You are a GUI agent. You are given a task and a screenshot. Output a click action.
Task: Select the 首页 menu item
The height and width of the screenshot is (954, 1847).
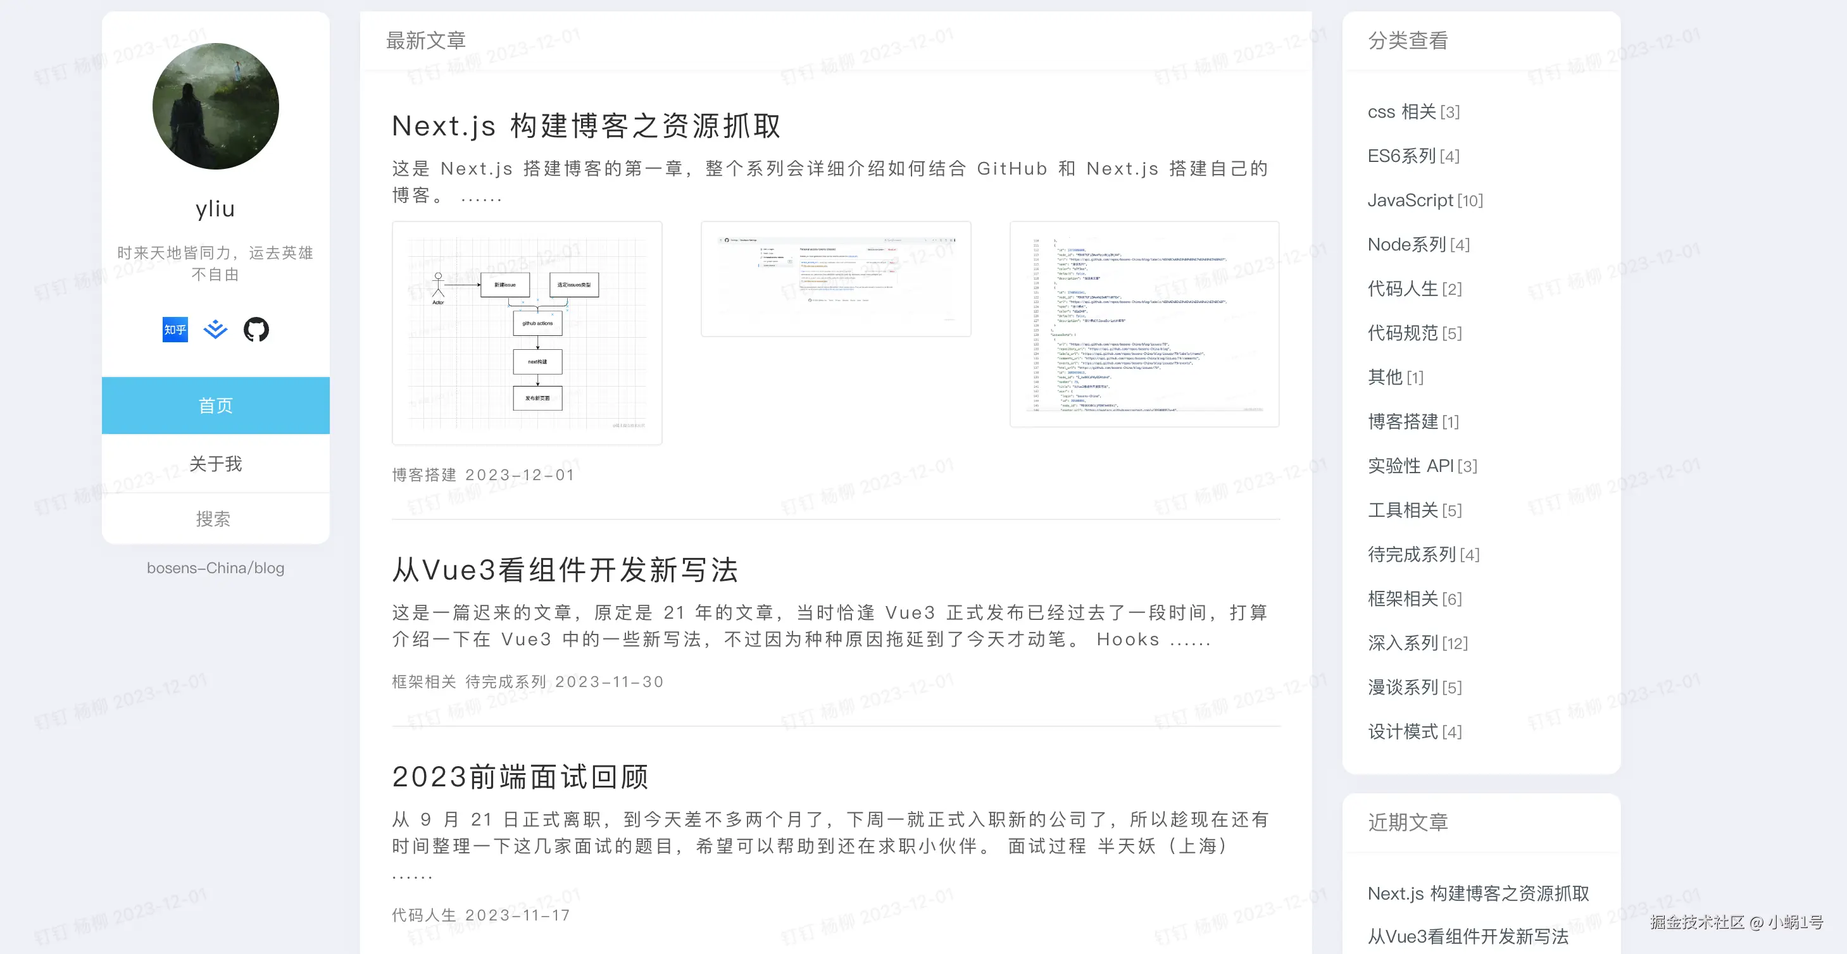pyautogui.click(x=215, y=406)
